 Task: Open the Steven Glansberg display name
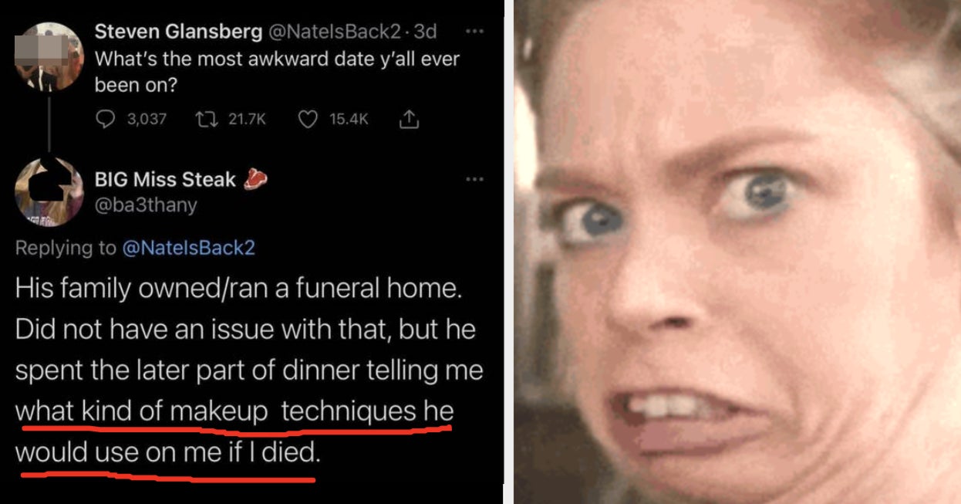(177, 32)
